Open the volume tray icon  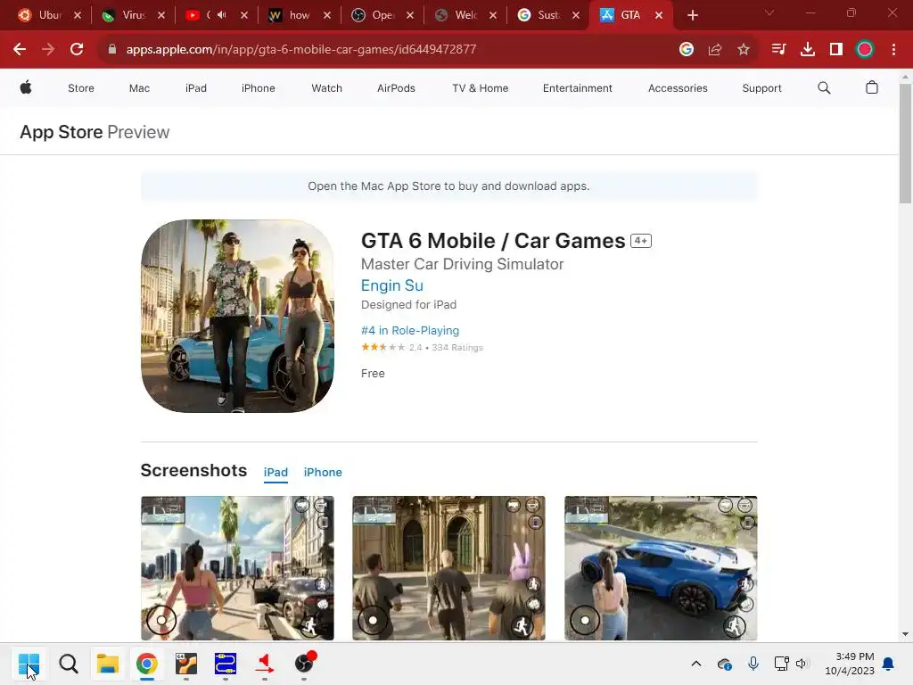click(x=802, y=664)
